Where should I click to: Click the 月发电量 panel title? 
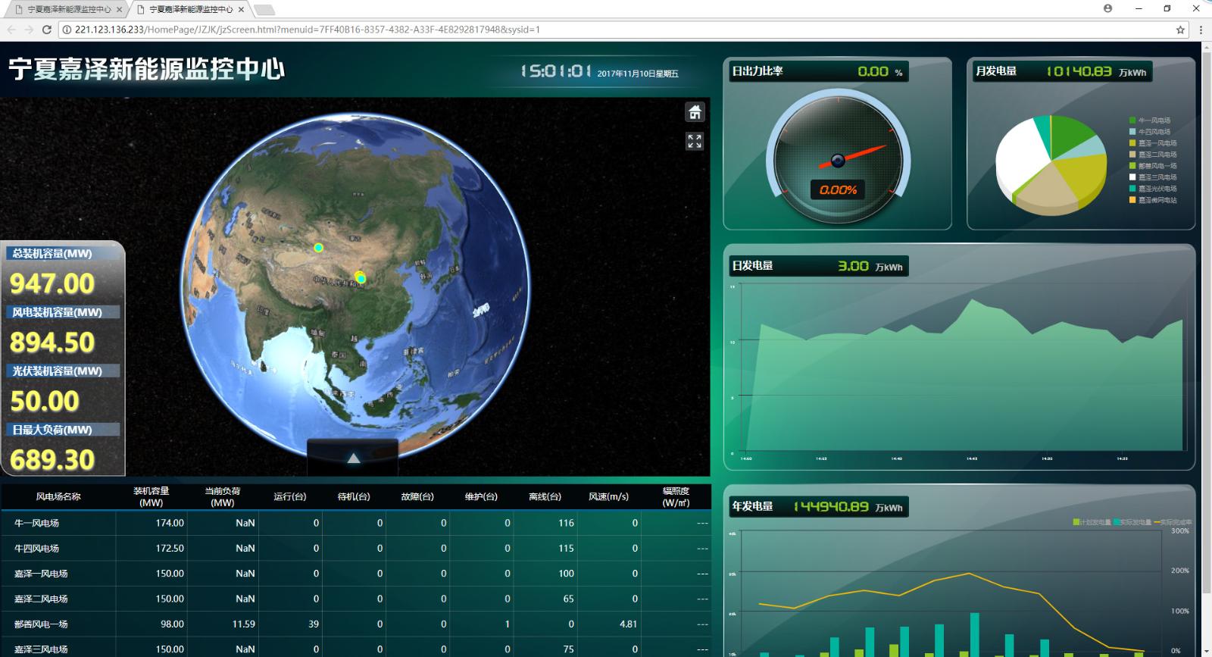pyautogui.click(x=996, y=71)
